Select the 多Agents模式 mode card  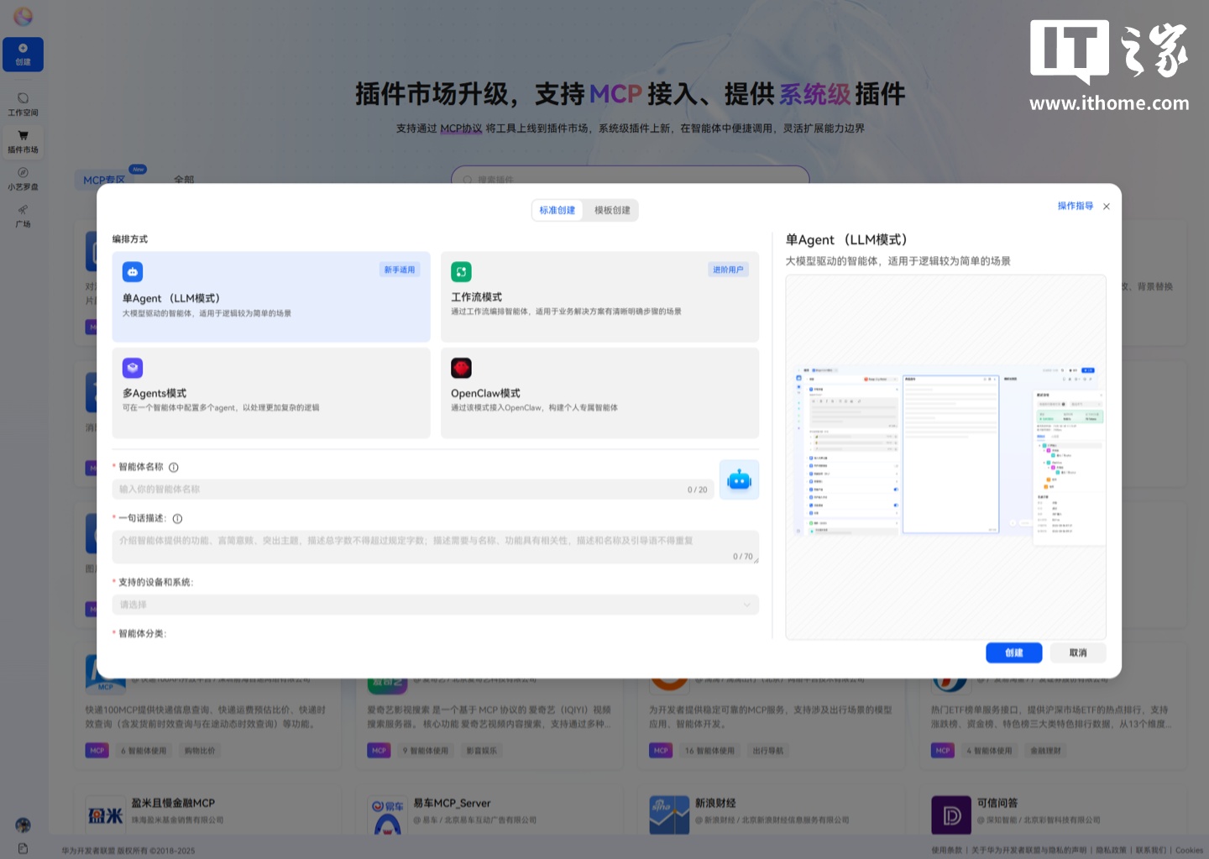coord(270,393)
